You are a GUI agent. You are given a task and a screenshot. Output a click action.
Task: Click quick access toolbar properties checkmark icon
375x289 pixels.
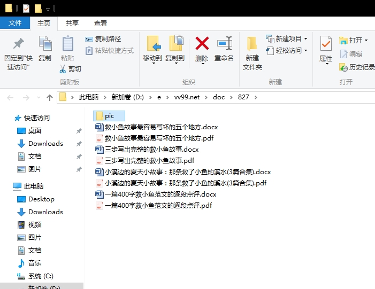[x=26, y=9]
